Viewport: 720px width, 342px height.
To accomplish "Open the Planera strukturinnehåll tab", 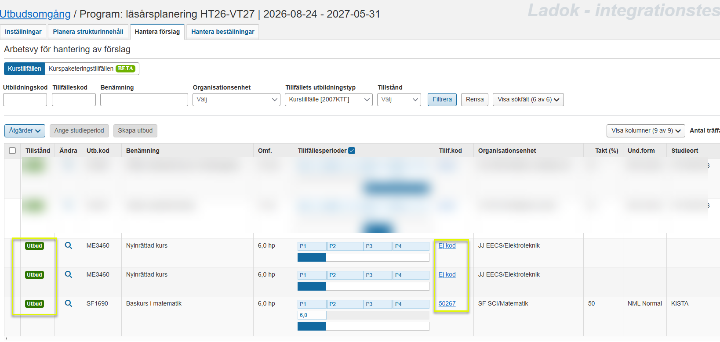I will tap(88, 32).
